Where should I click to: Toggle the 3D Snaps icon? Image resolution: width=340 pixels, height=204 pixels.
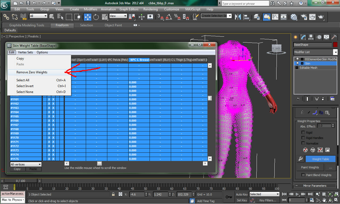(x=160, y=17)
